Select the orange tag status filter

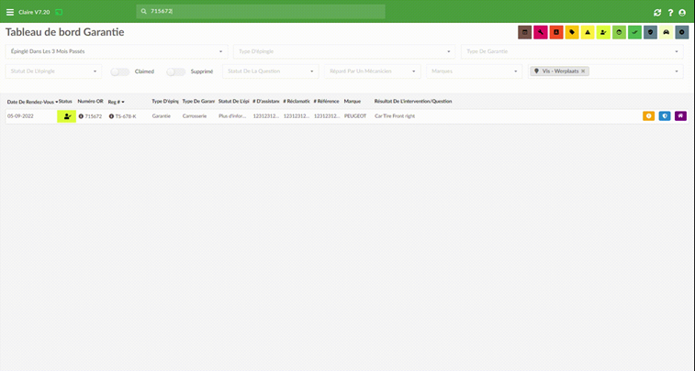[x=572, y=32]
